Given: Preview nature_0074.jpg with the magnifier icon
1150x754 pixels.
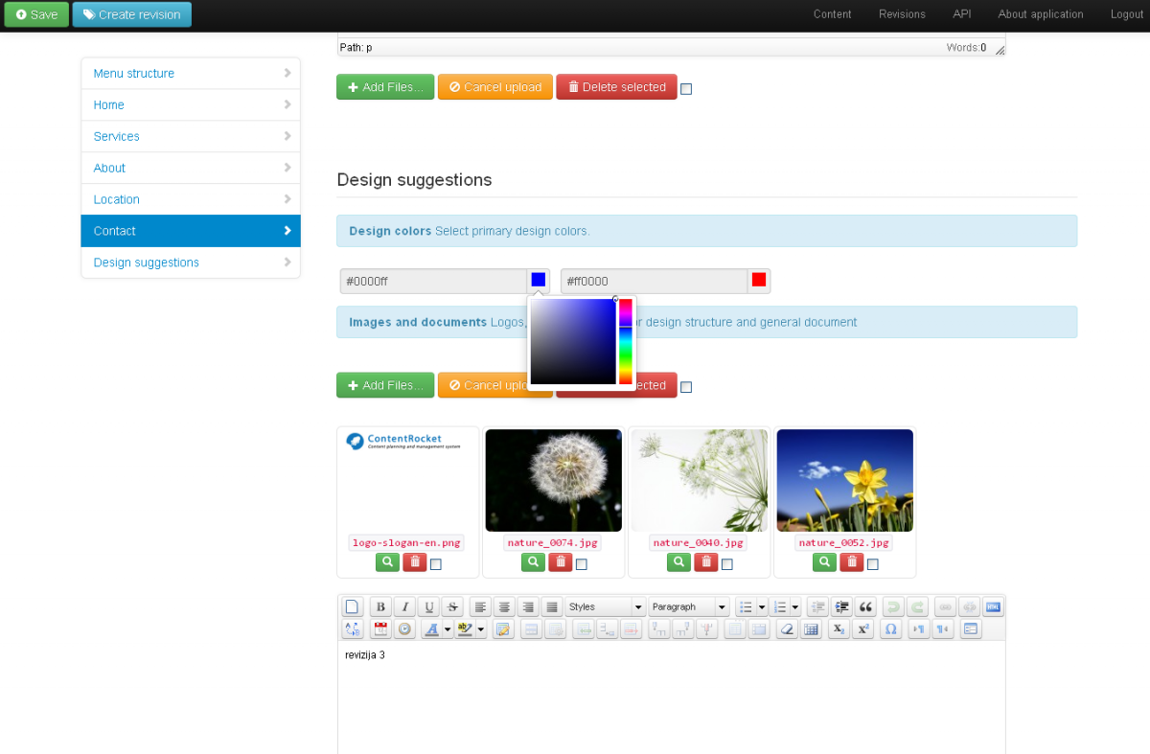Looking at the screenshot, I should pyautogui.click(x=533, y=562).
